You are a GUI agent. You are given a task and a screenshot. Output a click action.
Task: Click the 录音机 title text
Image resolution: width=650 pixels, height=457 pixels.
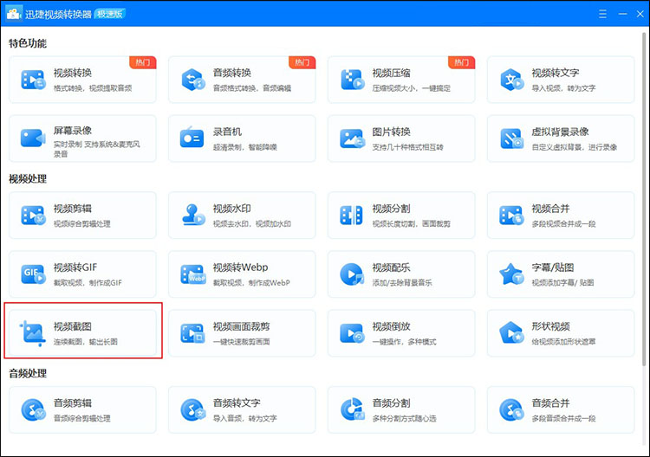click(x=227, y=132)
